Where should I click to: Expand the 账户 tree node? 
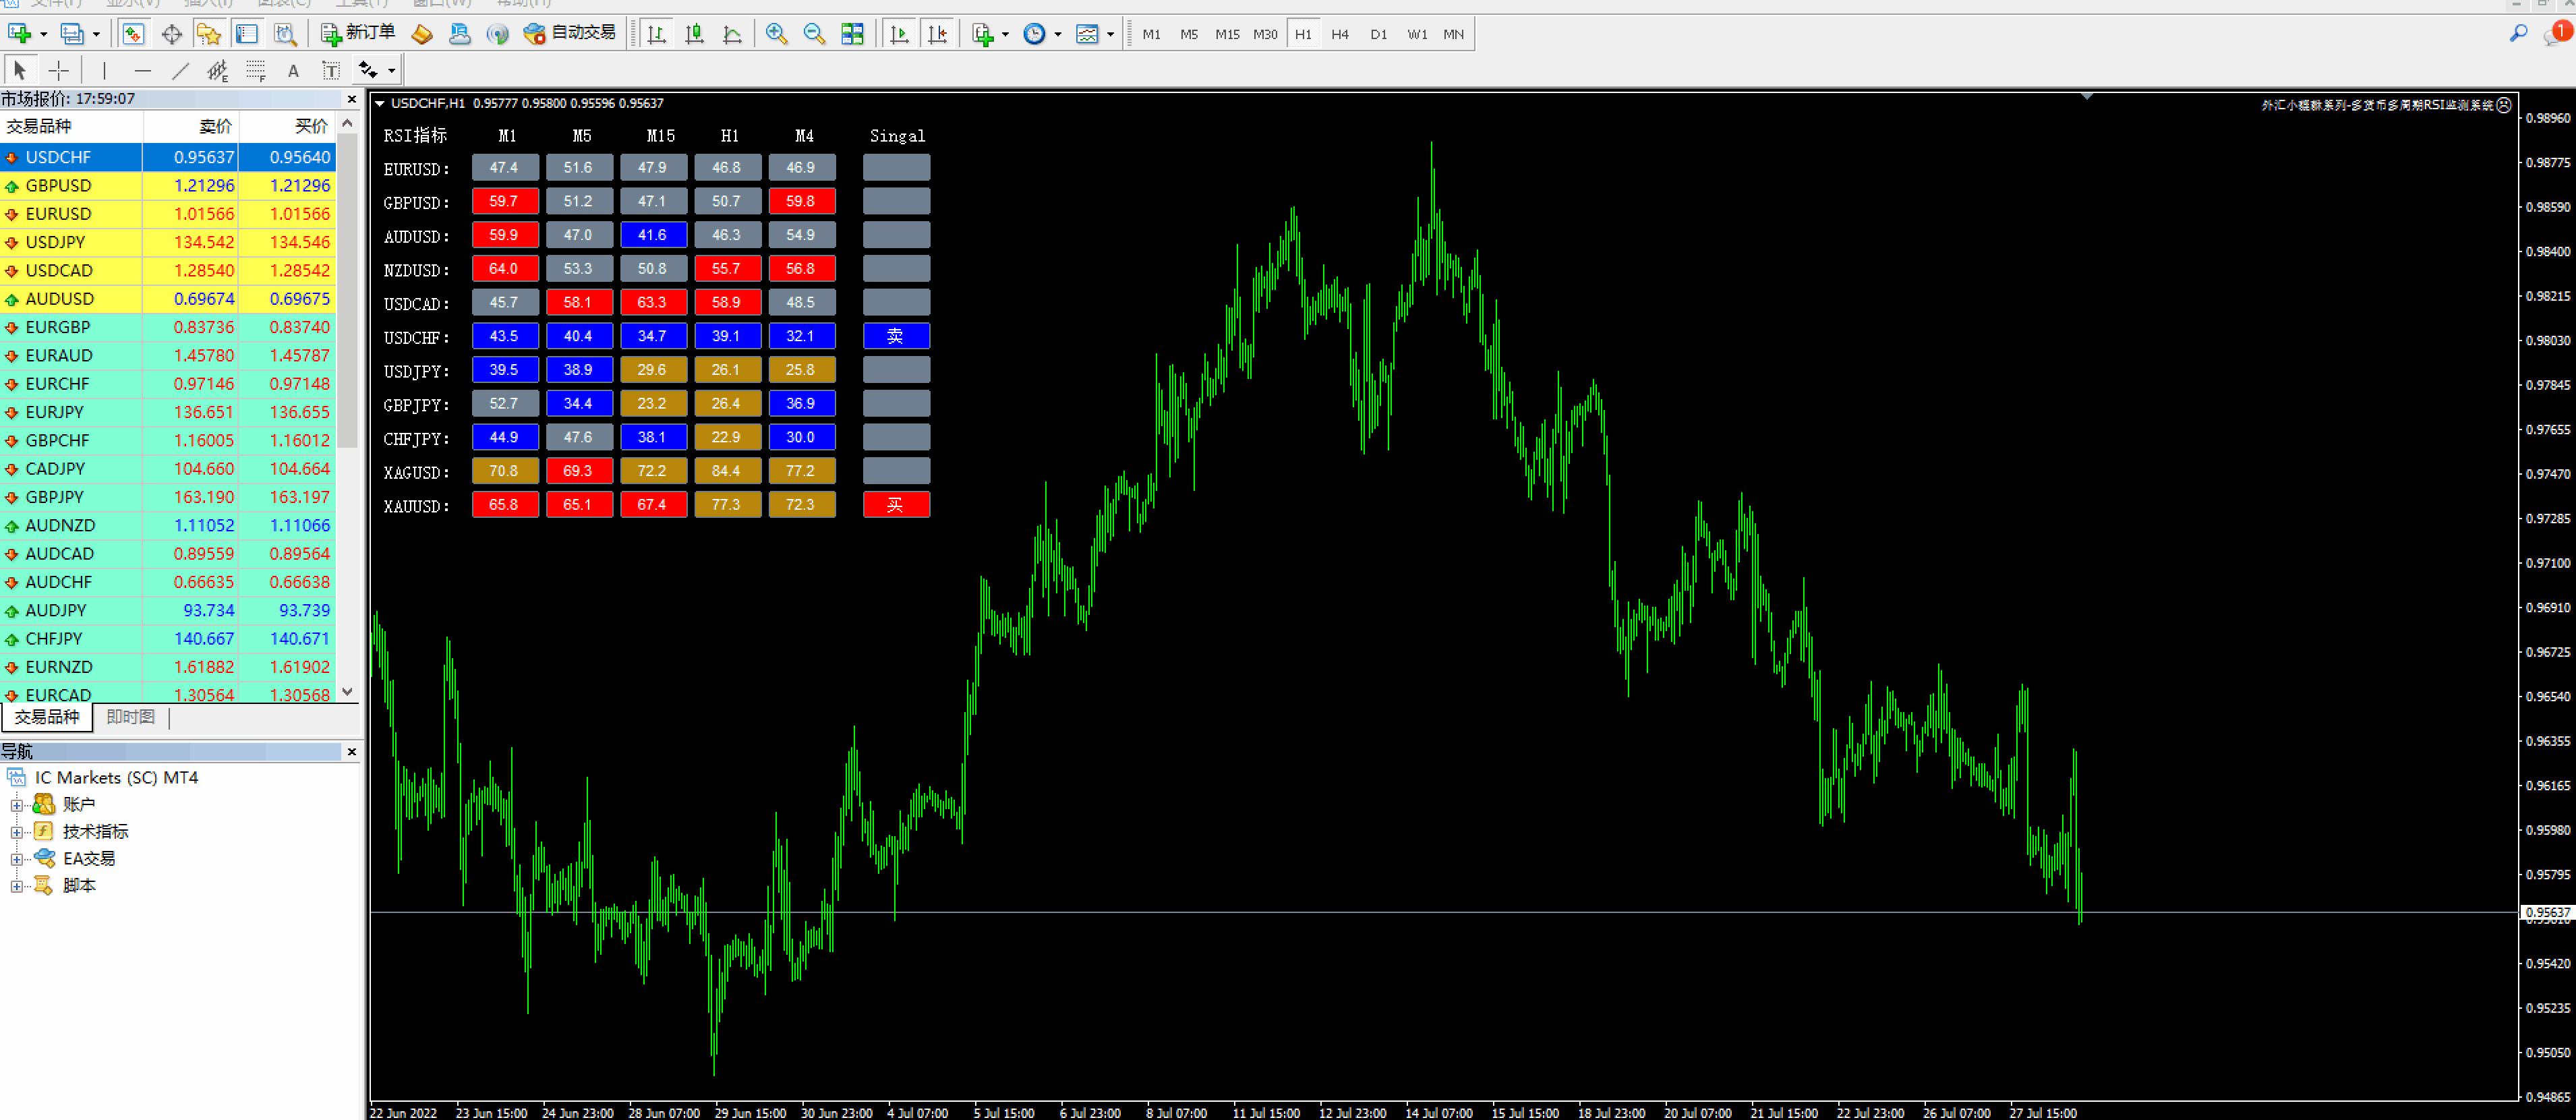[x=16, y=805]
